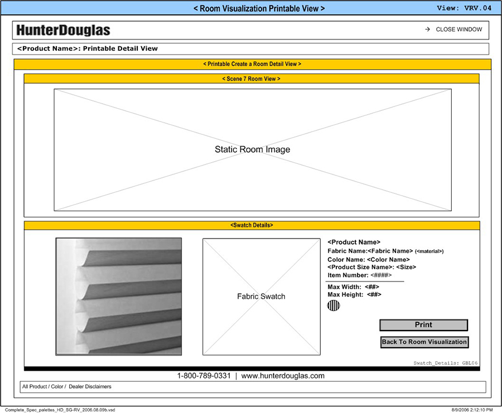Image resolution: width=502 pixels, height=413 pixels.
Task: Click the Item Number line
Action: 360,275
